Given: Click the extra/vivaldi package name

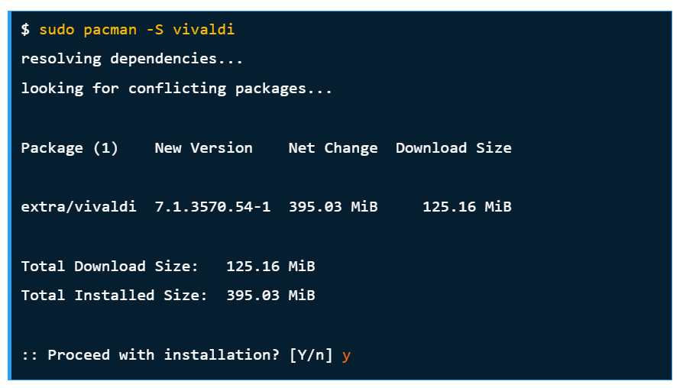Looking at the screenshot, I should click(79, 207).
